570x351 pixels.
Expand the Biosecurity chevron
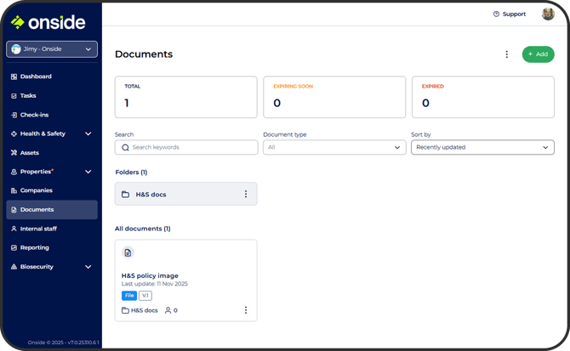[88, 267]
